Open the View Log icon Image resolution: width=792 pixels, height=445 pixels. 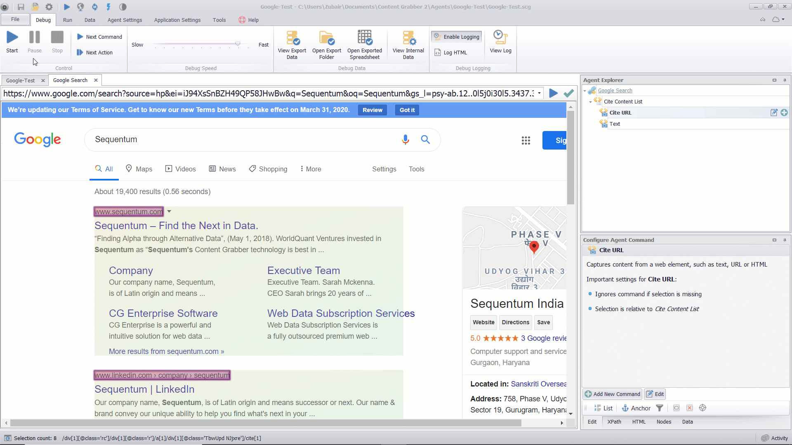[x=500, y=38]
